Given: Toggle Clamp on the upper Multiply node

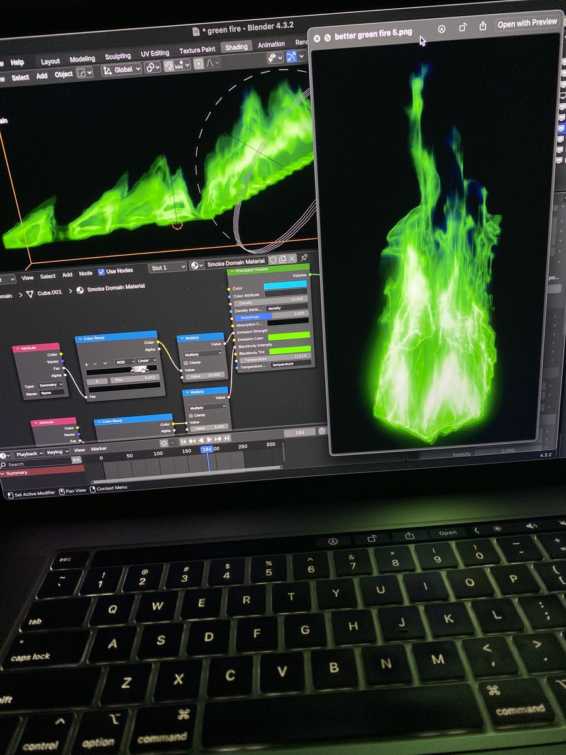Looking at the screenshot, I should point(186,363).
